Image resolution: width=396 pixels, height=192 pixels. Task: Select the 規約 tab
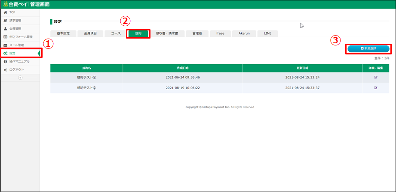(x=138, y=34)
